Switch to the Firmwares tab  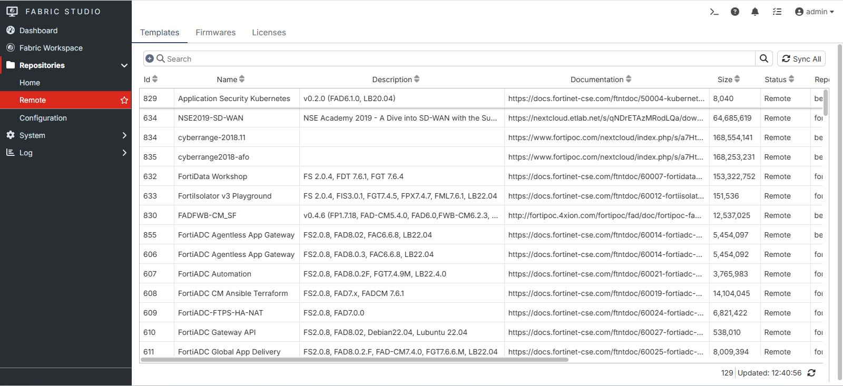click(x=215, y=33)
